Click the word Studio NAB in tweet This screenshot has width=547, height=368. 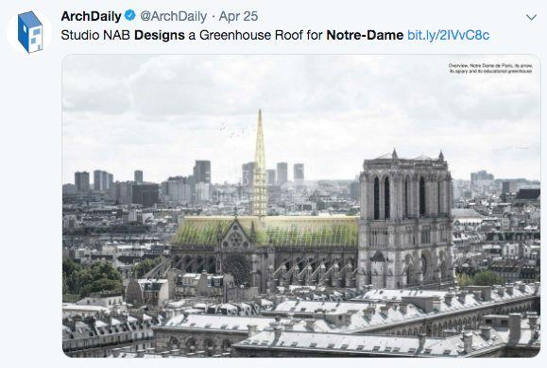tap(95, 35)
